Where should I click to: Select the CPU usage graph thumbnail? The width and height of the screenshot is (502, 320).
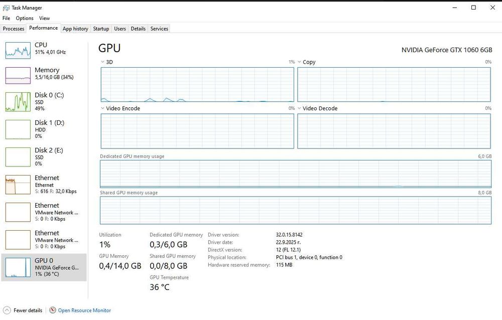point(18,51)
